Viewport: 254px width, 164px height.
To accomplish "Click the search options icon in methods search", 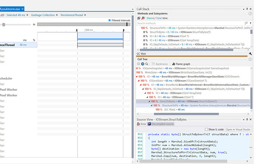I will (246, 23).
